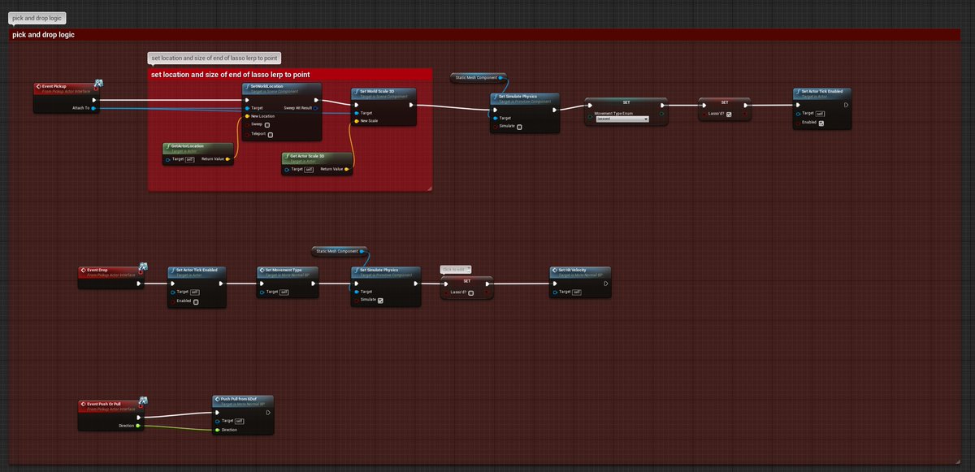Click Set World Scale 3D exec output pin
The height and width of the screenshot is (472, 975).
(x=410, y=105)
